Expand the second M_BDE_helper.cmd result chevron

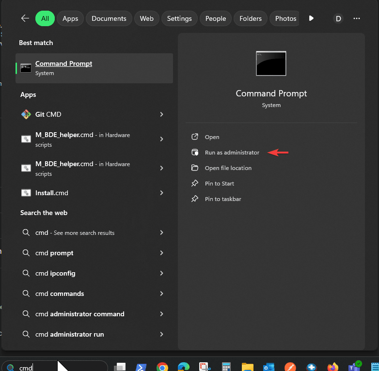click(162, 168)
